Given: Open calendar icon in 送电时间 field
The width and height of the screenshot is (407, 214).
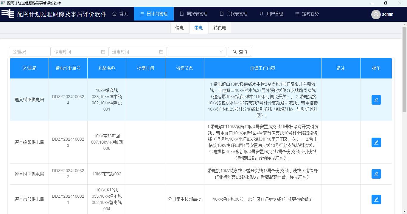Looking at the screenshot, I should click(161, 52).
